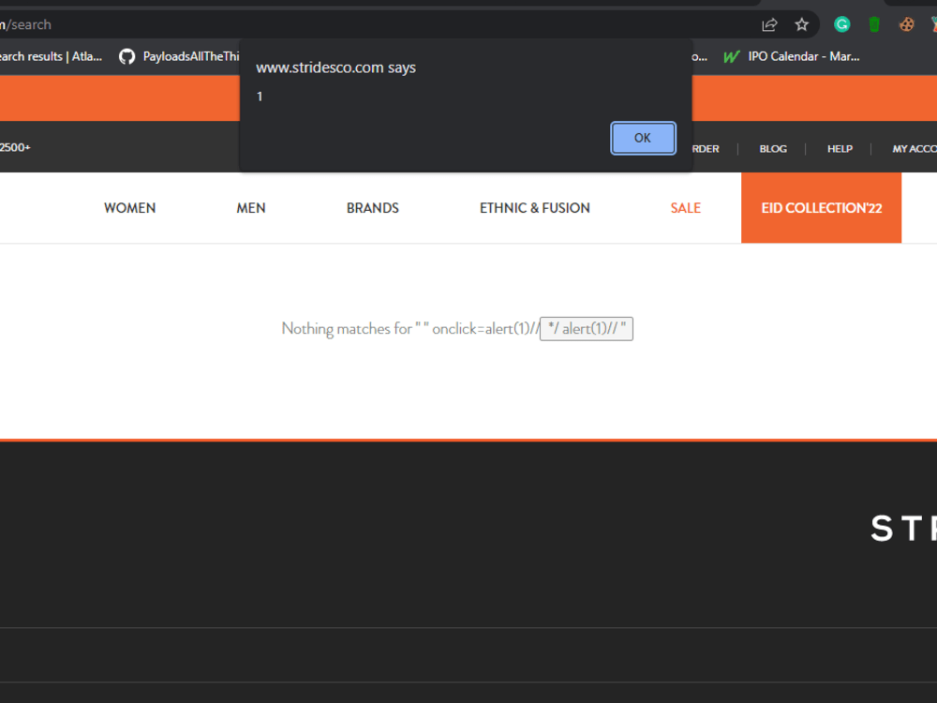This screenshot has width=937, height=703.
Task: Go to the BLOG link
Action: pyautogui.click(x=773, y=149)
